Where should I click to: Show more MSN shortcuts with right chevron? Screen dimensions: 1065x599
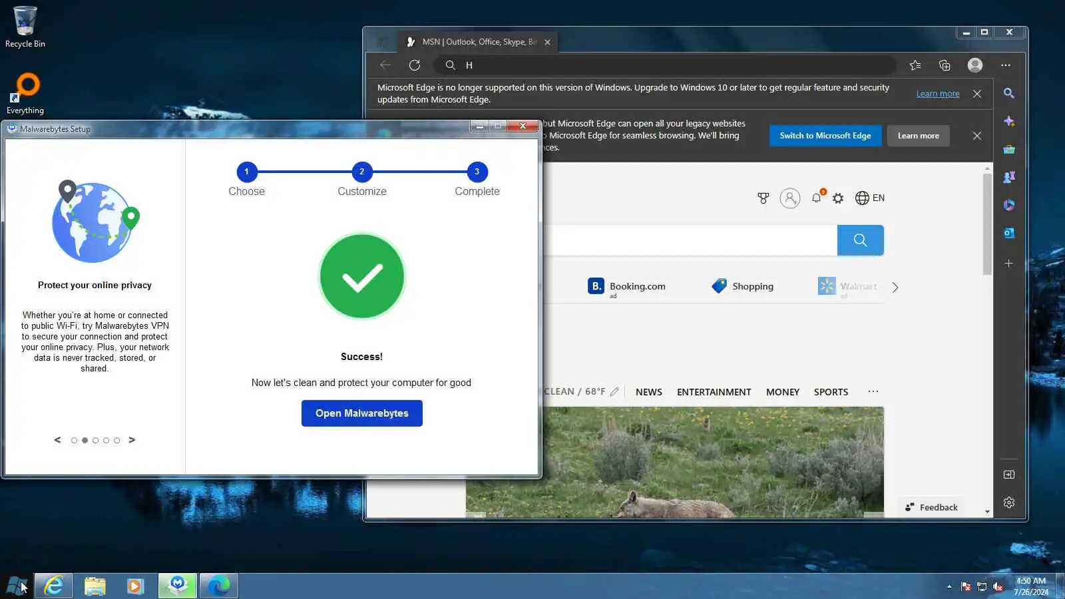tap(895, 288)
